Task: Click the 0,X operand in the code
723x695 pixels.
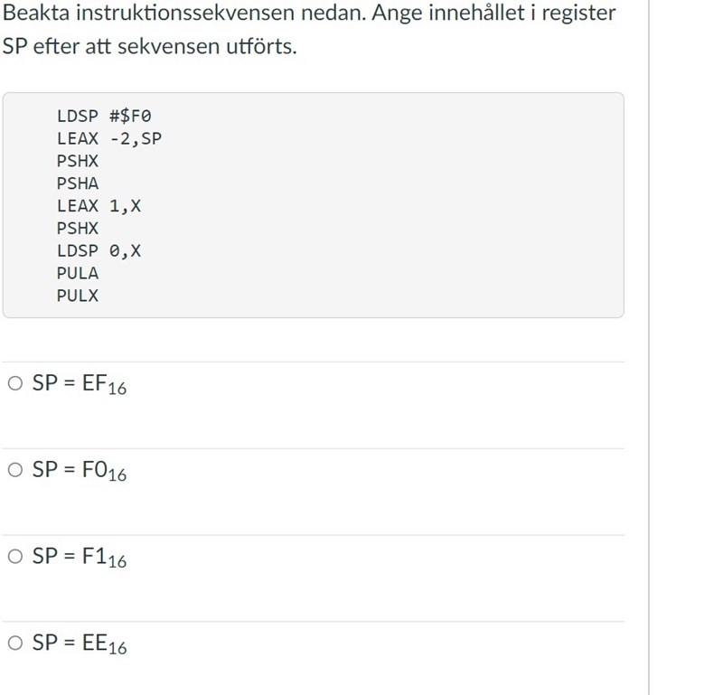Action: point(126,250)
